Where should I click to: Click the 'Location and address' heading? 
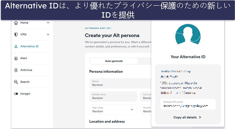[107, 122]
